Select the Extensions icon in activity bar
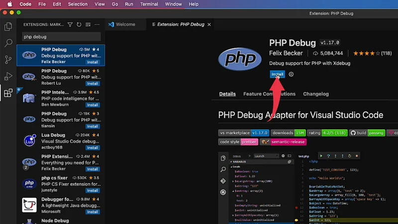398x224 pixels. point(8,93)
